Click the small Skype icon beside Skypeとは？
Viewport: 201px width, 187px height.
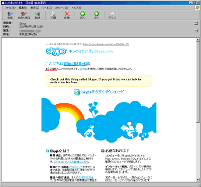coord(47,151)
